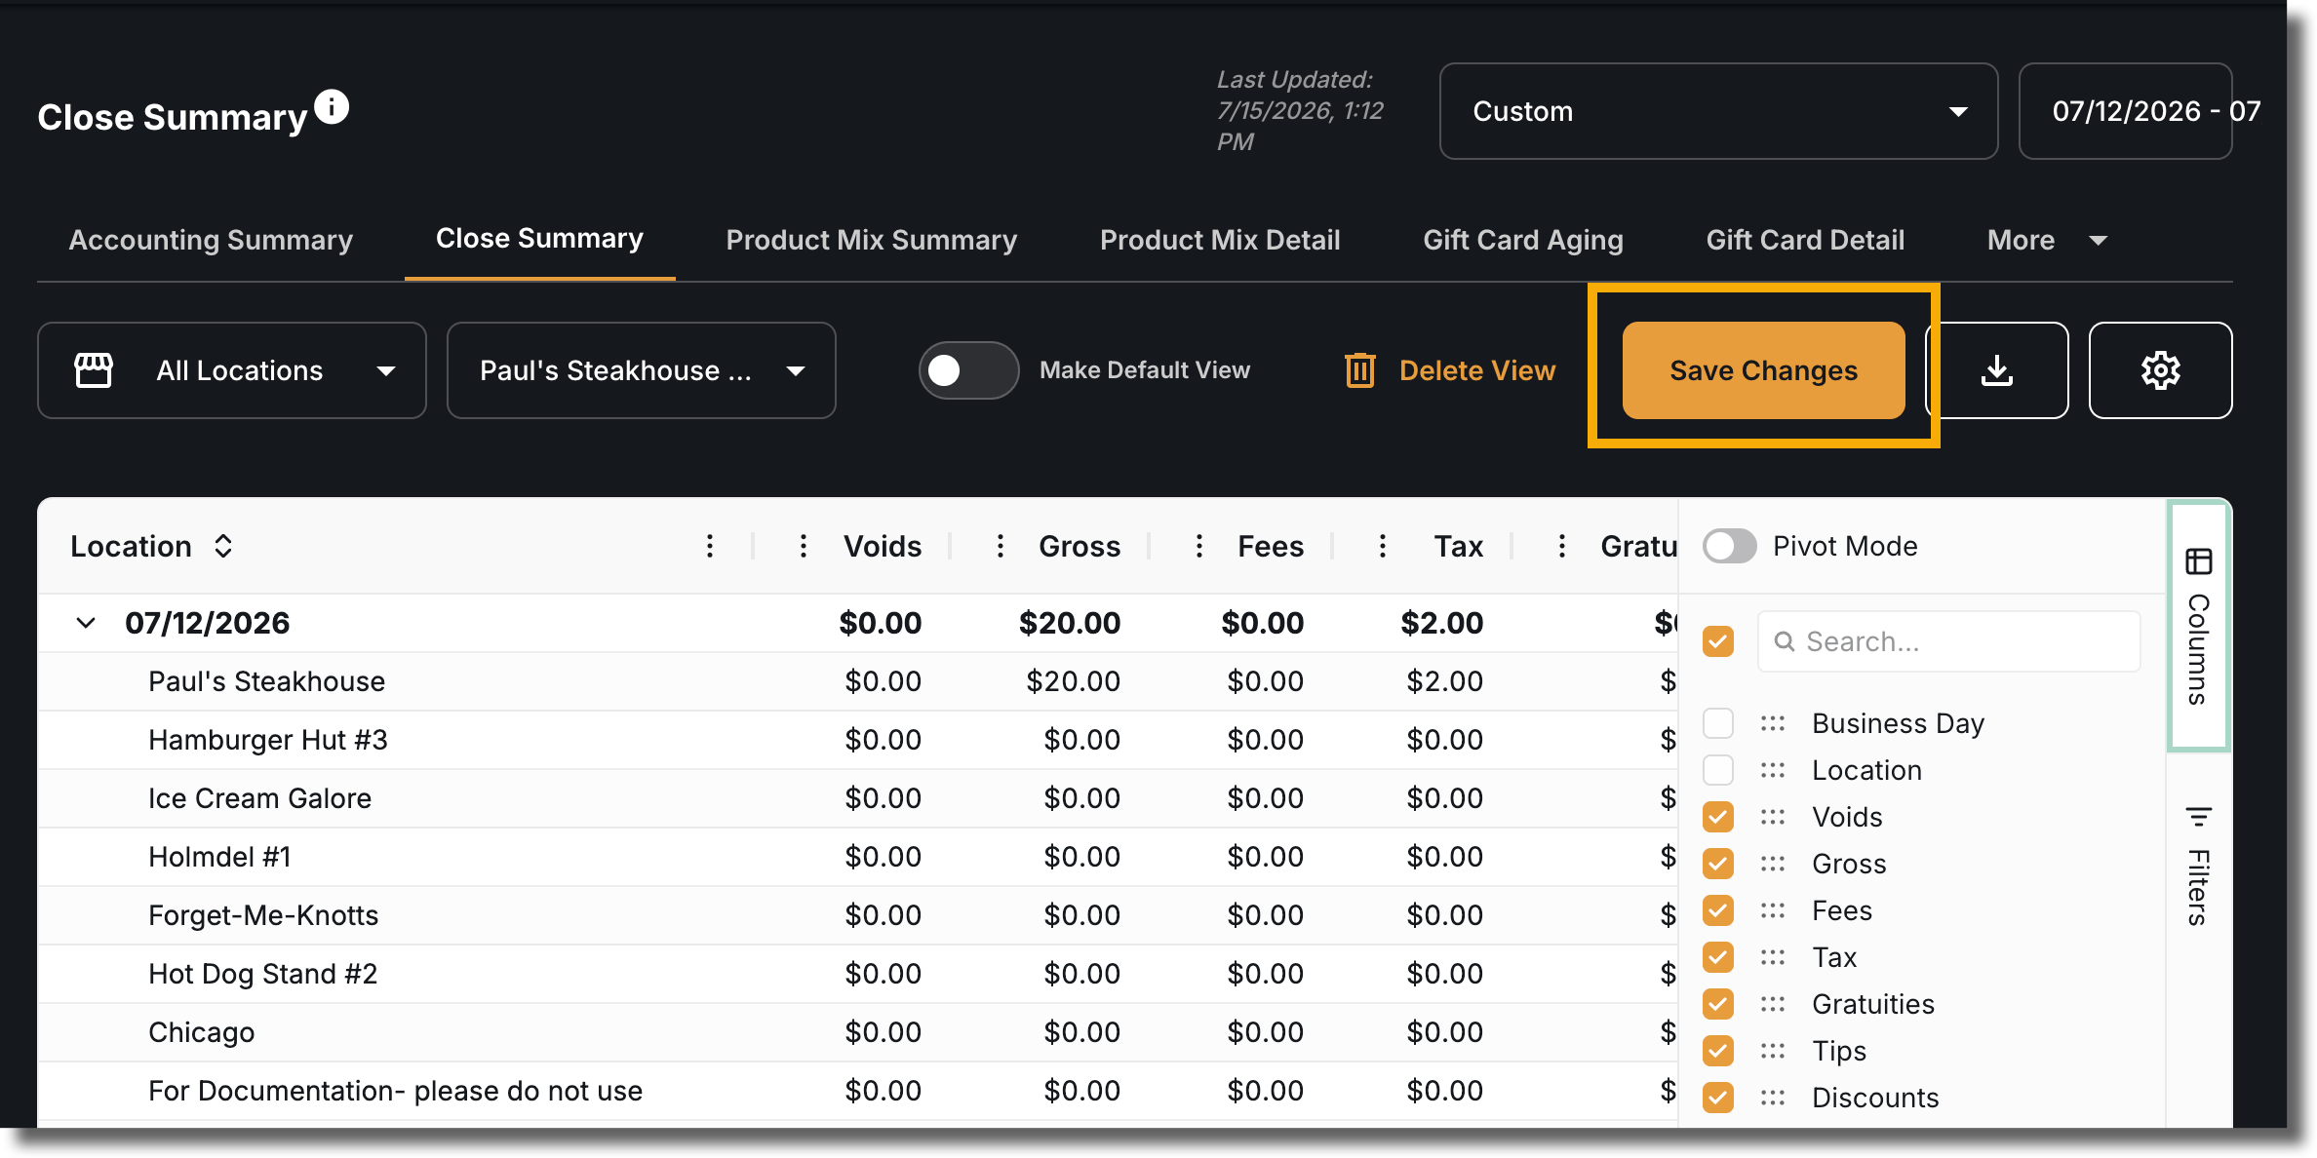Click the trash icon for Delete View
Screen dimensions: 2317x1158
click(1360, 370)
